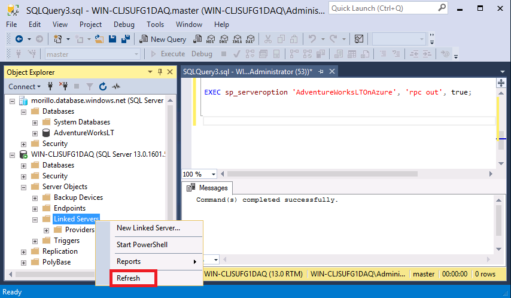Viewport: 511px width, 298px height.
Task: Expand the AdventureWorksLT database node
Action: point(35,133)
